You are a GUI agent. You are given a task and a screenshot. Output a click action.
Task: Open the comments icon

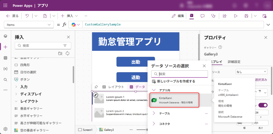pyautogui.click(x=202, y=16)
